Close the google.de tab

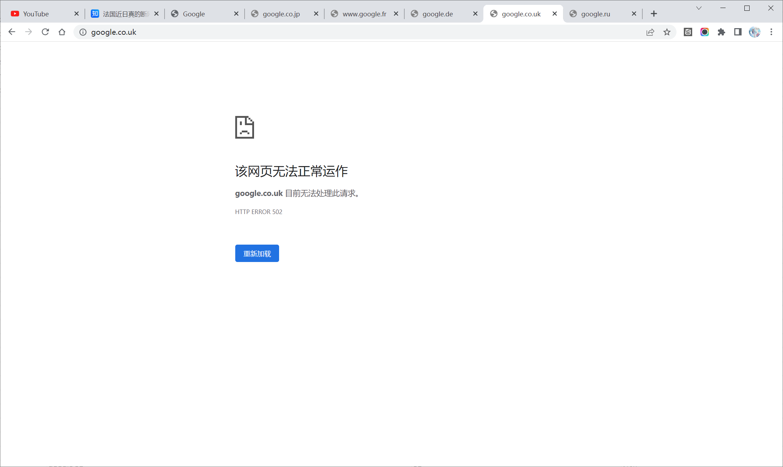point(475,14)
